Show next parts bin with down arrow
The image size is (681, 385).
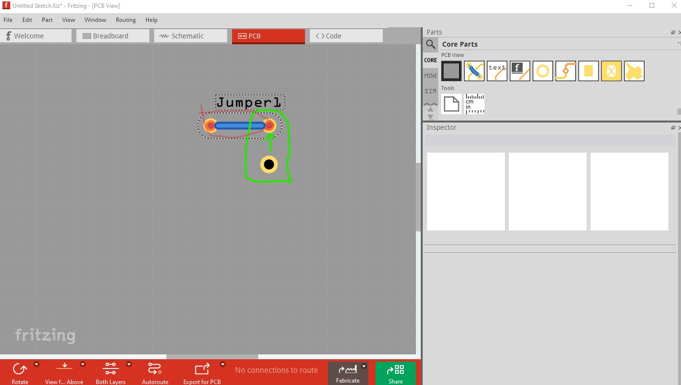(x=430, y=117)
